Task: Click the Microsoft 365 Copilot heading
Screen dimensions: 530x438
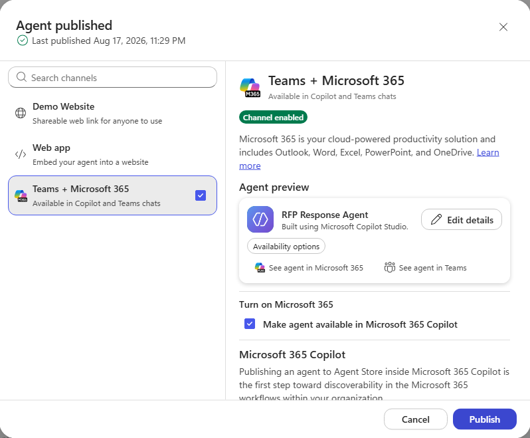Action: [x=292, y=354]
